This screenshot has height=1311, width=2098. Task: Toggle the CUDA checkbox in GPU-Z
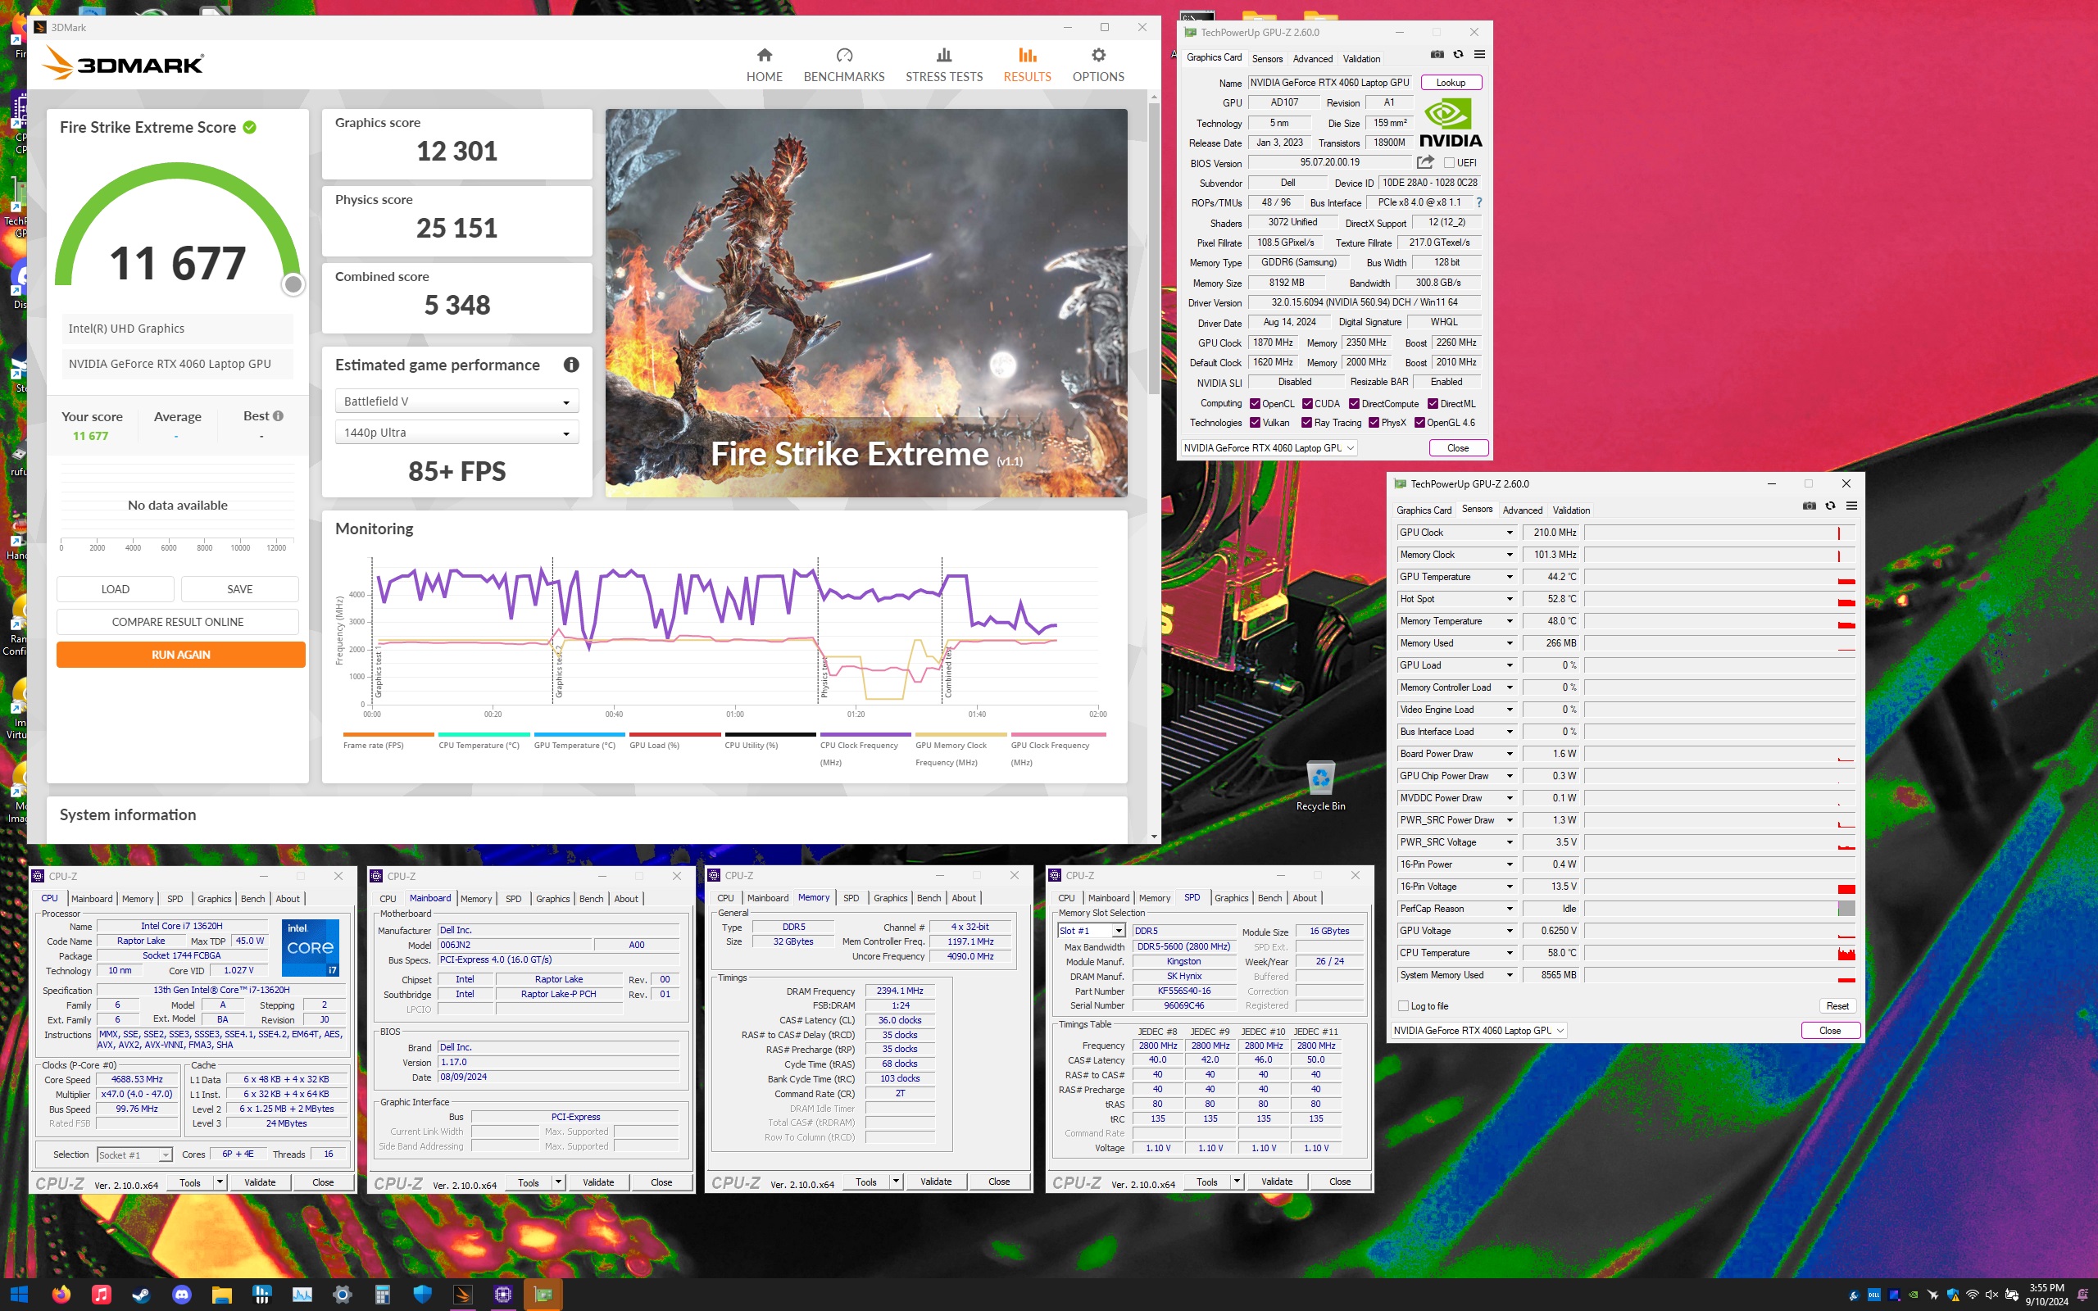tap(1306, 404)
